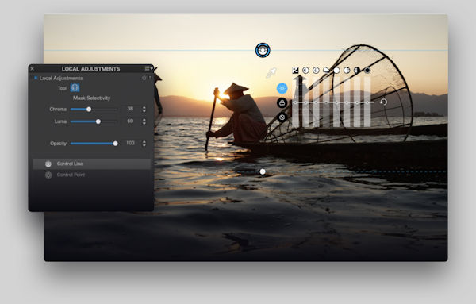Toggle the Local Adjustments enable checkbox
Image resolution: width=476 pixels, height=304 pixels.
tap(36, 78)
